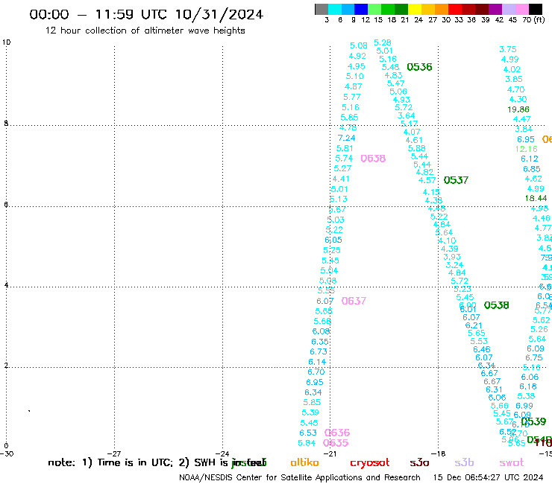This screenshot has height=484, width=552.
Task: Click the pink swot time label 0635
Action: click(x=336, y=443)
